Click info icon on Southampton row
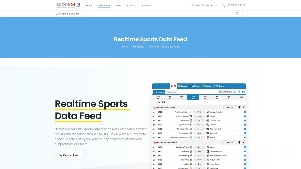The height and width of the screenshot is (169, 301). click(245, 133)
